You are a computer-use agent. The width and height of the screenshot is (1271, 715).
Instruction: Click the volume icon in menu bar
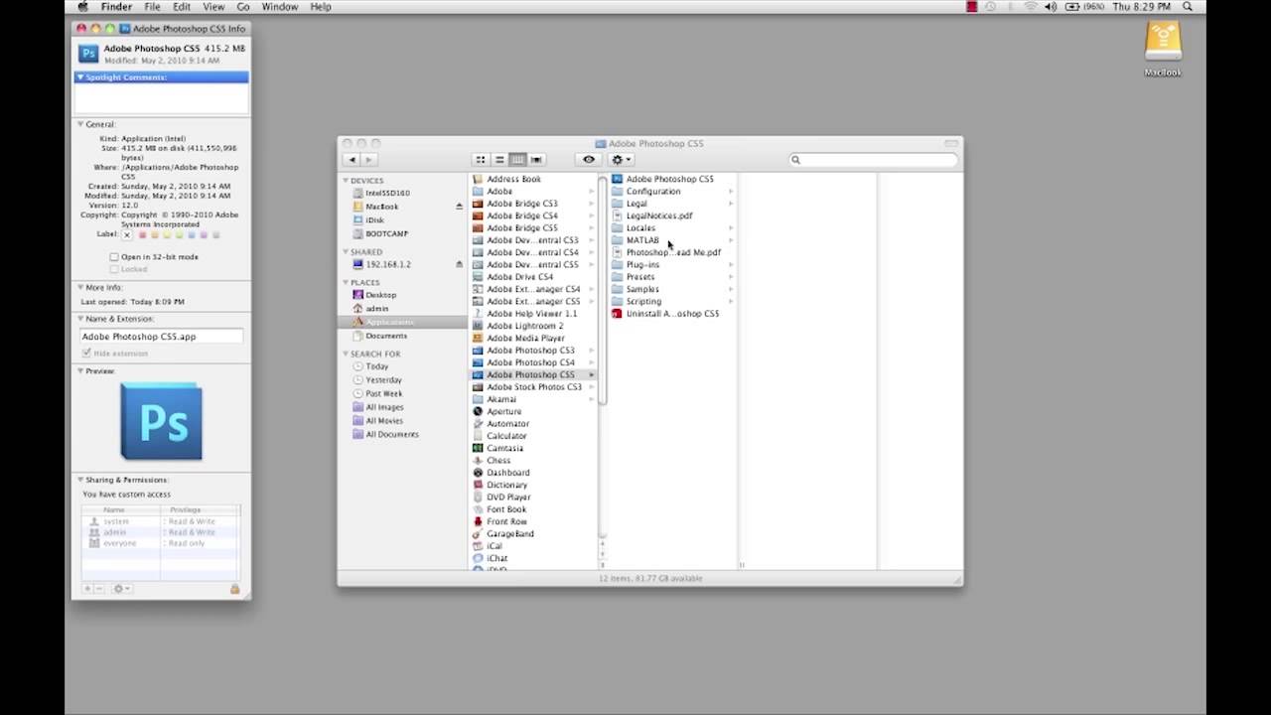pyautogui.click(x=1051, y=7)
